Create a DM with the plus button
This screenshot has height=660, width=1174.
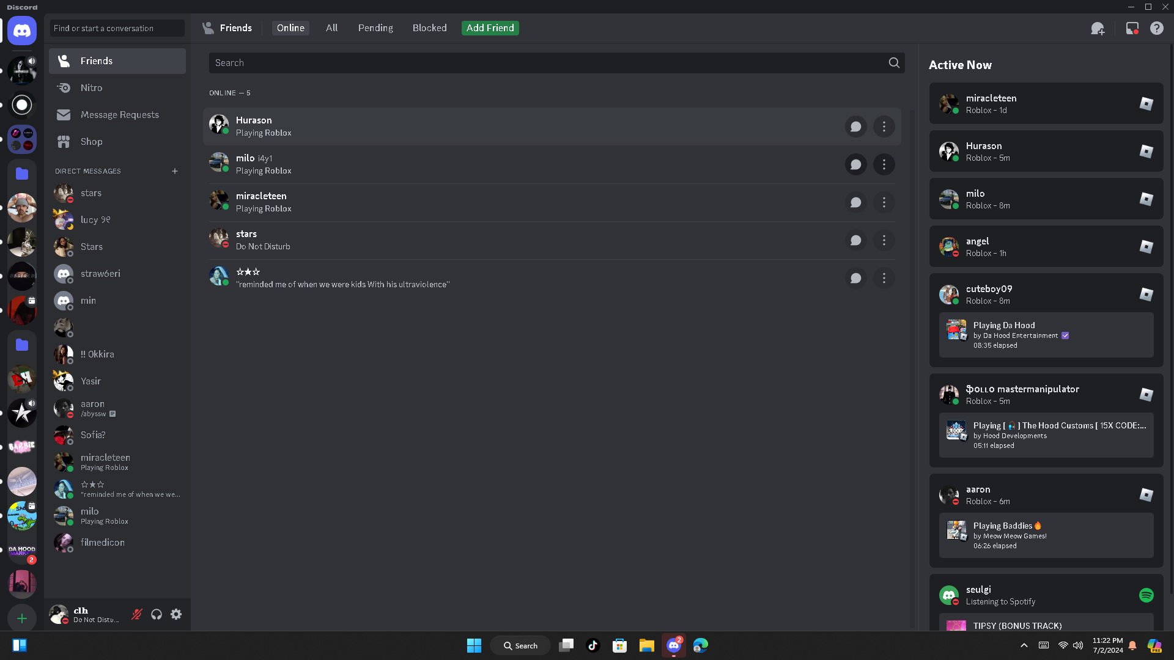(175, 171)
